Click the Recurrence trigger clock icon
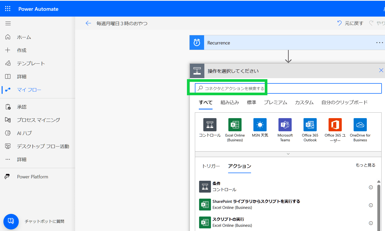385x231 pixels. coord(197,42)
